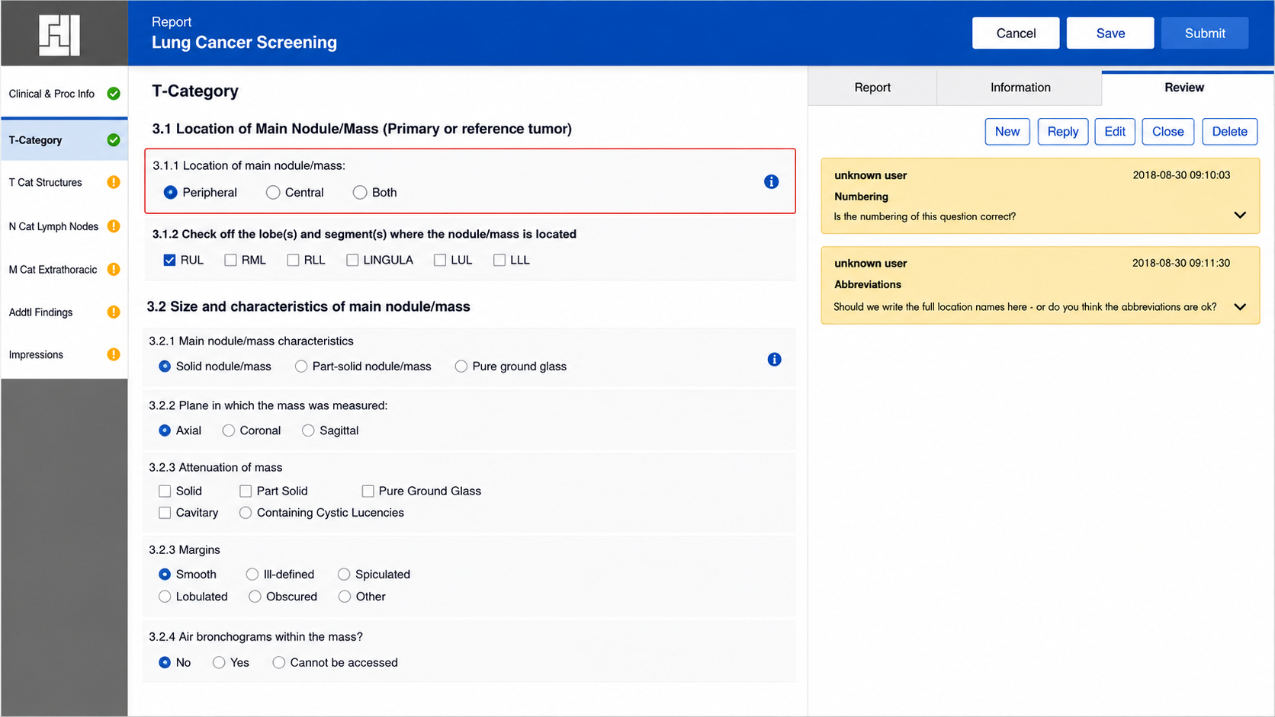
Task: Submit the Lung Cancer Screening report
Action: click(x=1205, y=34)
